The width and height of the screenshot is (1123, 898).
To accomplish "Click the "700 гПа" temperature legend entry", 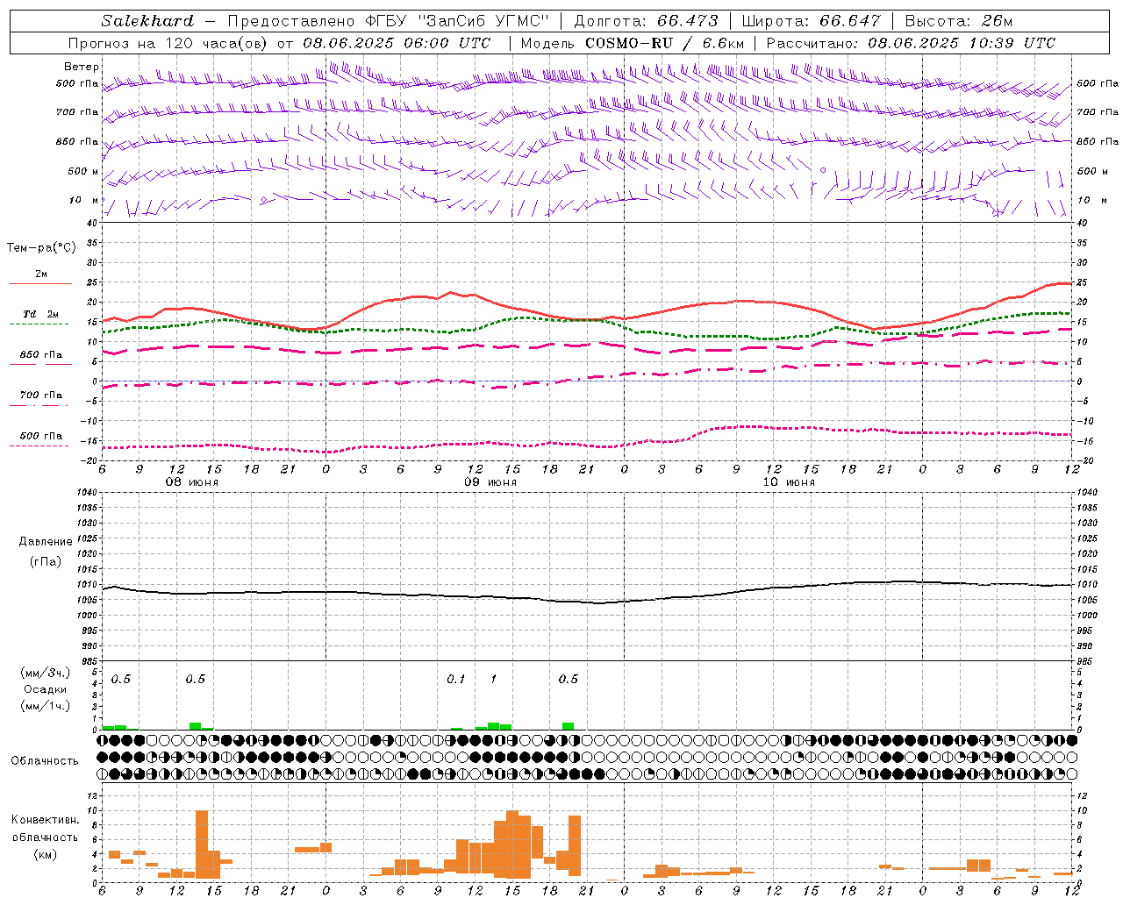I will coord(41,396).
